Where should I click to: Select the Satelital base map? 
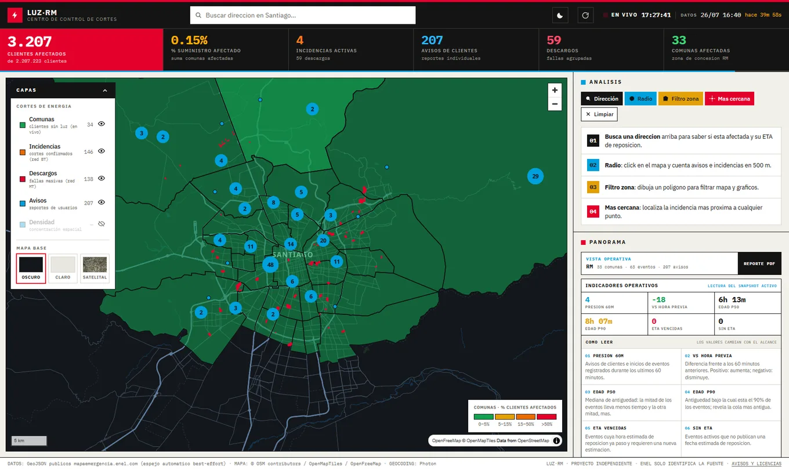95,268
